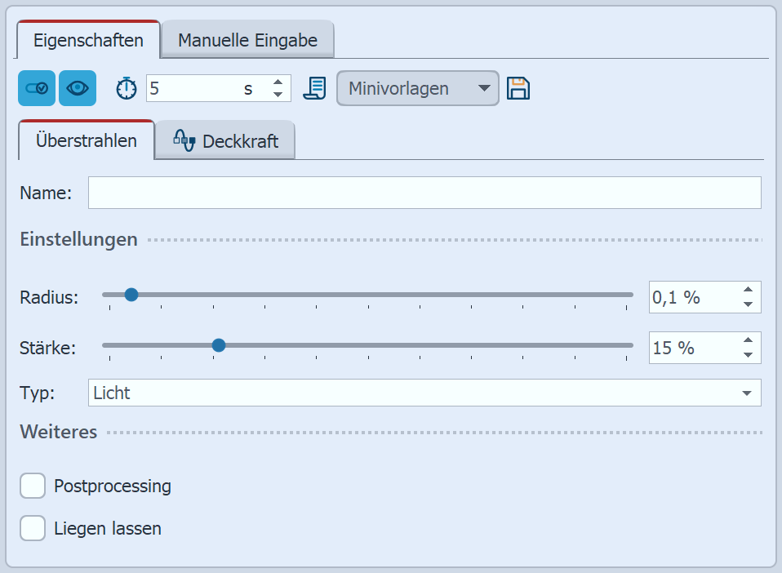Screen dimensions: 782x573
Task: Open the Minivorlagen dropdown
Action: tap(417, 88)
